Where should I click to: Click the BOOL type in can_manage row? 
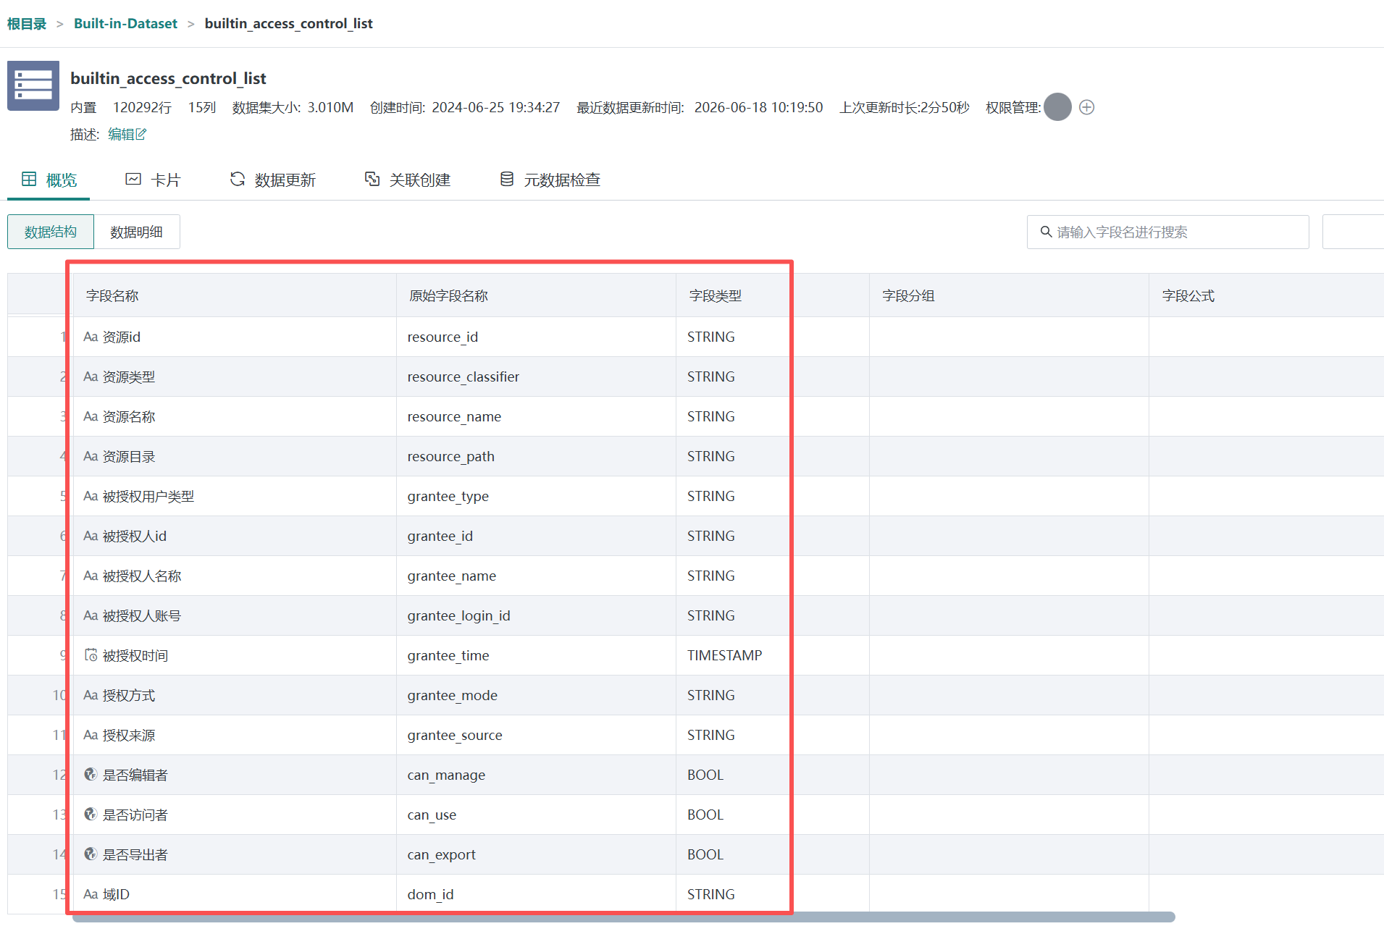pos(705,775)
